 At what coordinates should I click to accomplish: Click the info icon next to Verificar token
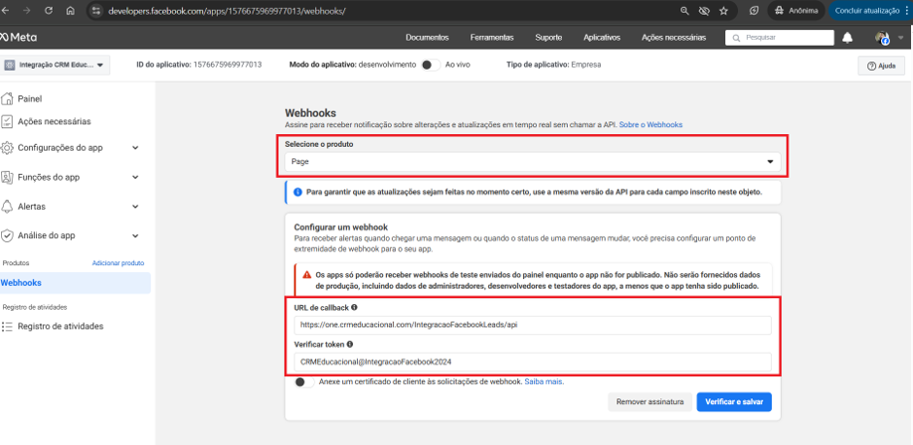(x=350, y=344)
